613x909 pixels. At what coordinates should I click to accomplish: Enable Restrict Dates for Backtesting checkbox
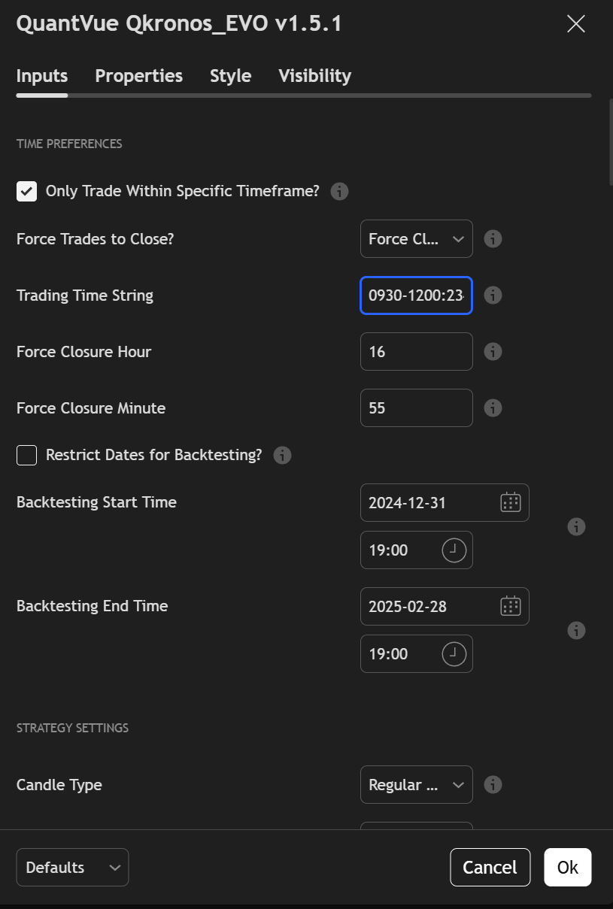pos(27,456)
